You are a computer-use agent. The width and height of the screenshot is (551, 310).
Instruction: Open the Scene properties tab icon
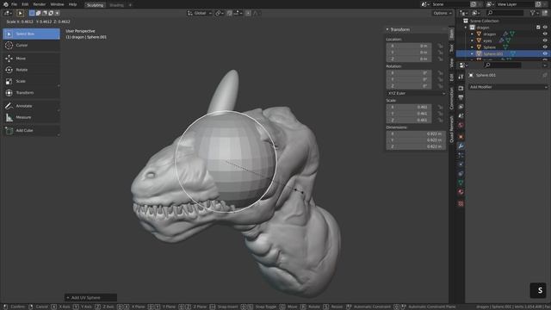461,115
